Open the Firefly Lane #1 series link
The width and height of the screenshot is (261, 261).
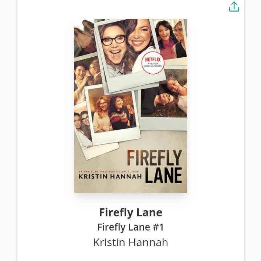pyautogui.click(x=131, y=227)
